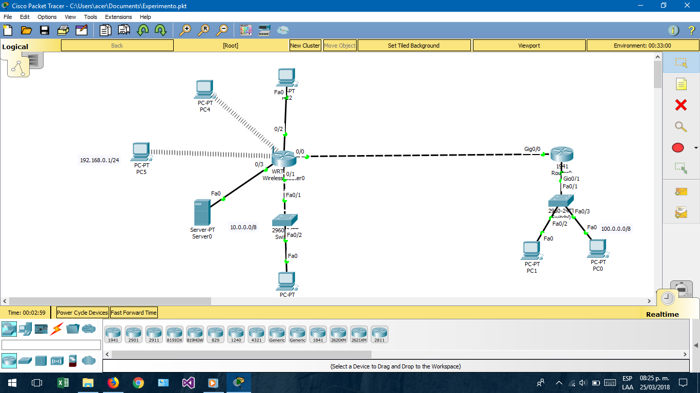
Task: Select the Components category
Action: 41,329
